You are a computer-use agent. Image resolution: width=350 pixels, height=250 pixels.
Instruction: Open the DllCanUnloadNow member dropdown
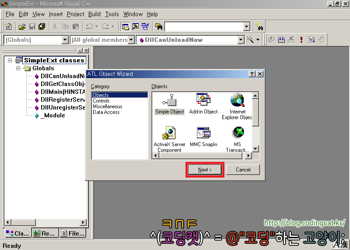241,40
